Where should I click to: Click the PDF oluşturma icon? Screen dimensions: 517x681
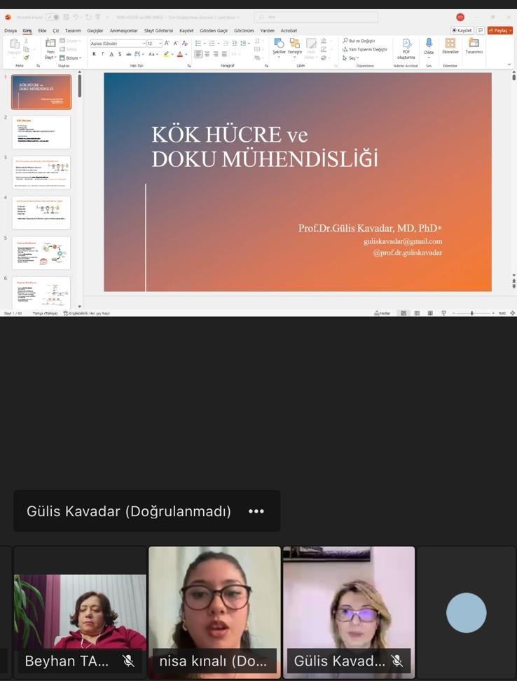(406, 46)
